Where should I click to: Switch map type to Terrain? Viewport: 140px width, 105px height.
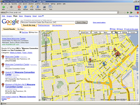133,32
